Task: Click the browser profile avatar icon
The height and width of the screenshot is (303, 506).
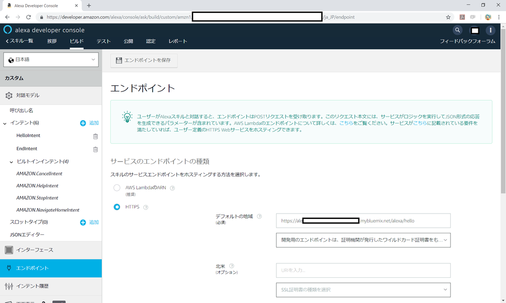Action: [x=488, y=17]
